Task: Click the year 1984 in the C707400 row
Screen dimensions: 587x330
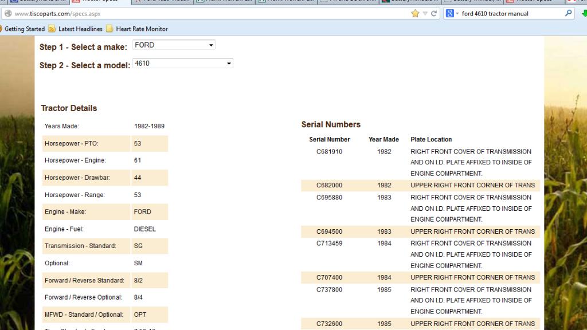Action: click(x=384, y=277)
